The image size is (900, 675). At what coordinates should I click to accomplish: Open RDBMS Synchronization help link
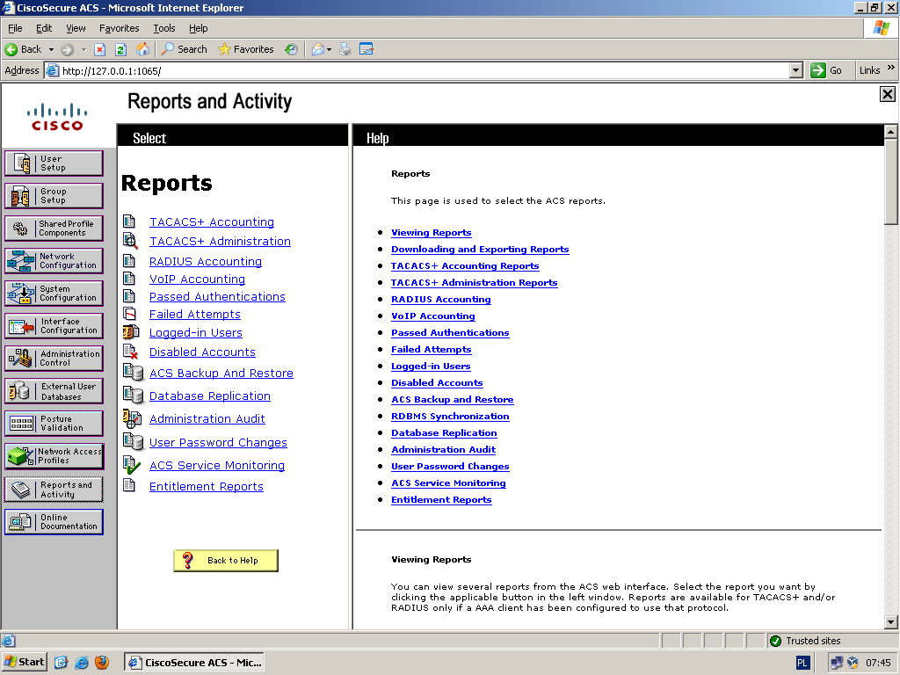[450, 416]
